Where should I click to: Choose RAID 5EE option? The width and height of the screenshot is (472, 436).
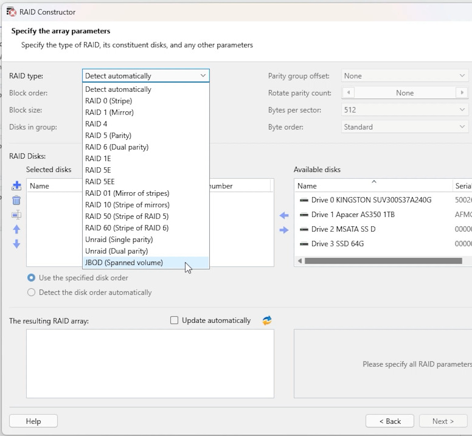tap(146, 182)
